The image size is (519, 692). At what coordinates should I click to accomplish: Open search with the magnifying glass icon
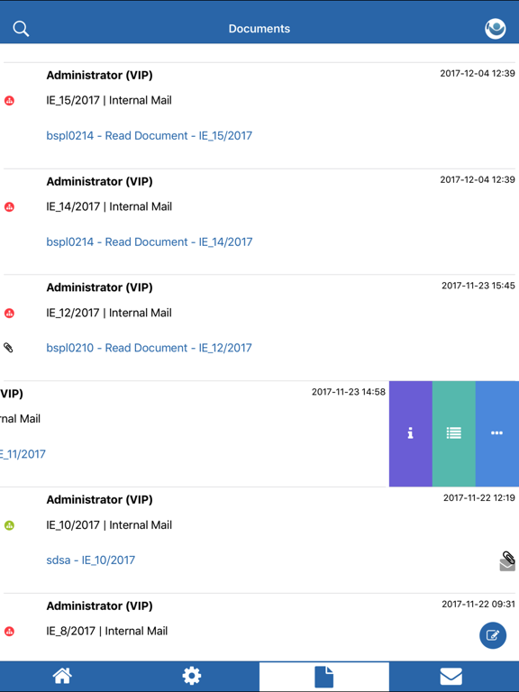[x=21, y=29]
